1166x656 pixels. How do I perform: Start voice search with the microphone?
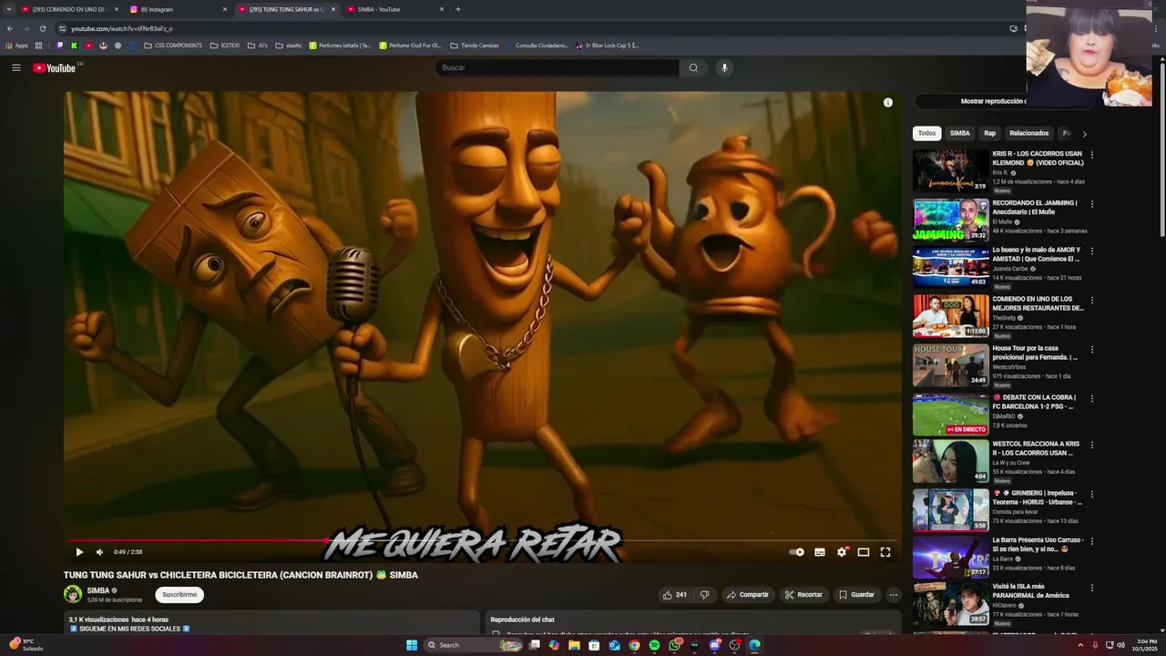click(x=724, y=67)
